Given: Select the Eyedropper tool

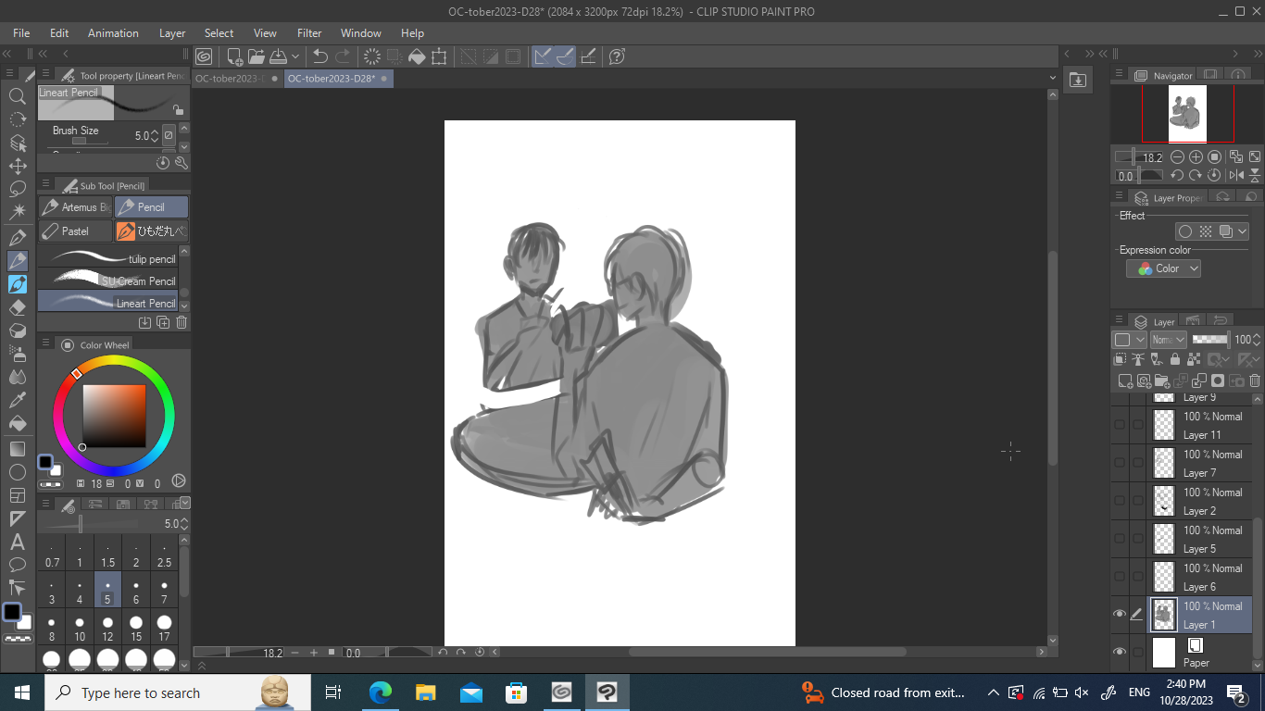Looking at the screenshot, I should coord(17,400).
